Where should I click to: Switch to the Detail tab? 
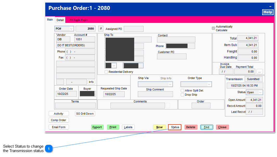60,20
